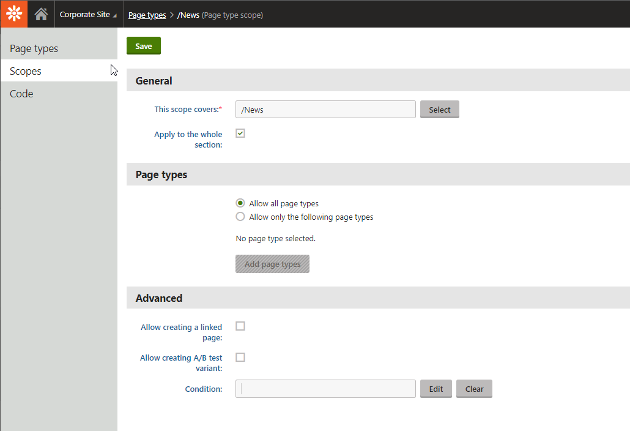This screenshot has width=630, height=431.
Task: Click the General section header
Action: (154, 81)
